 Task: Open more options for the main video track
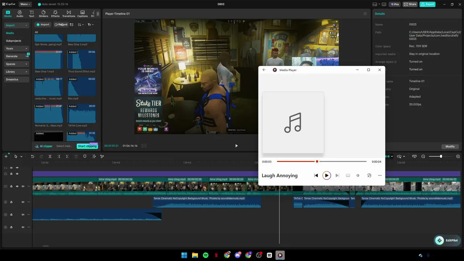(29, 186)
